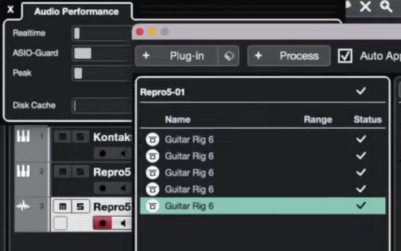
Task: Select the Audio Performance tab
Action: coord(76,11)
